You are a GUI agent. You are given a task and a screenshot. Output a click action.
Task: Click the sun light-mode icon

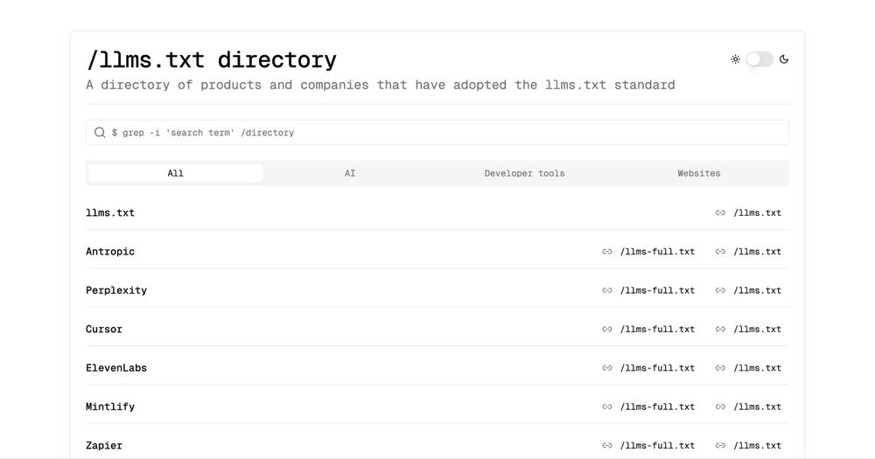(736, 59)
